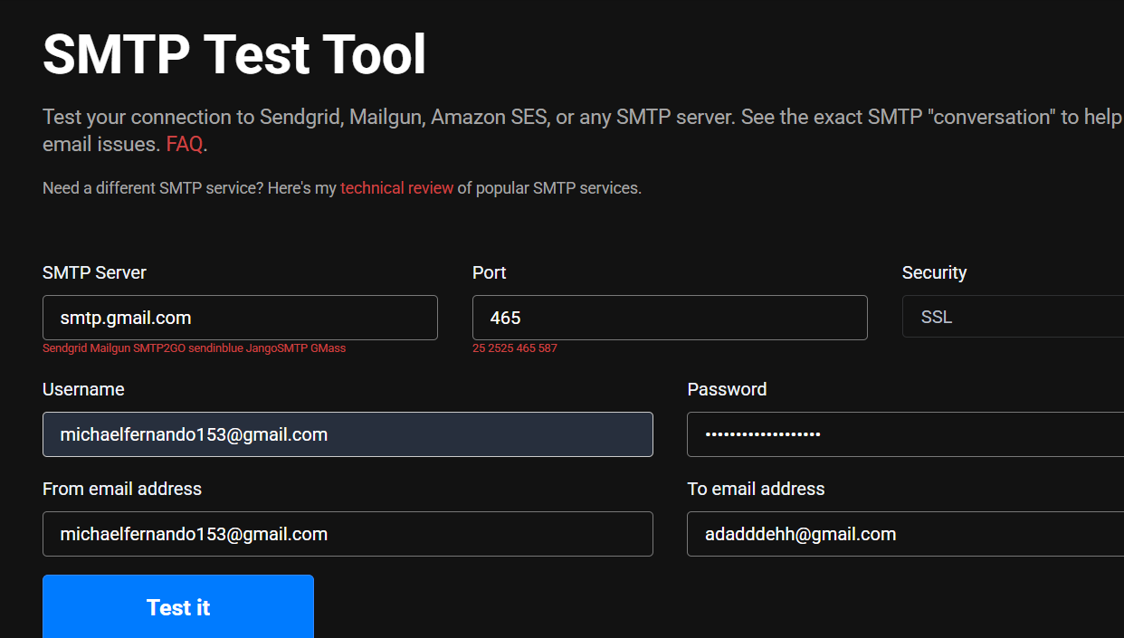Click the Port label
The image size is (1124, 638).
coord(490,272)
